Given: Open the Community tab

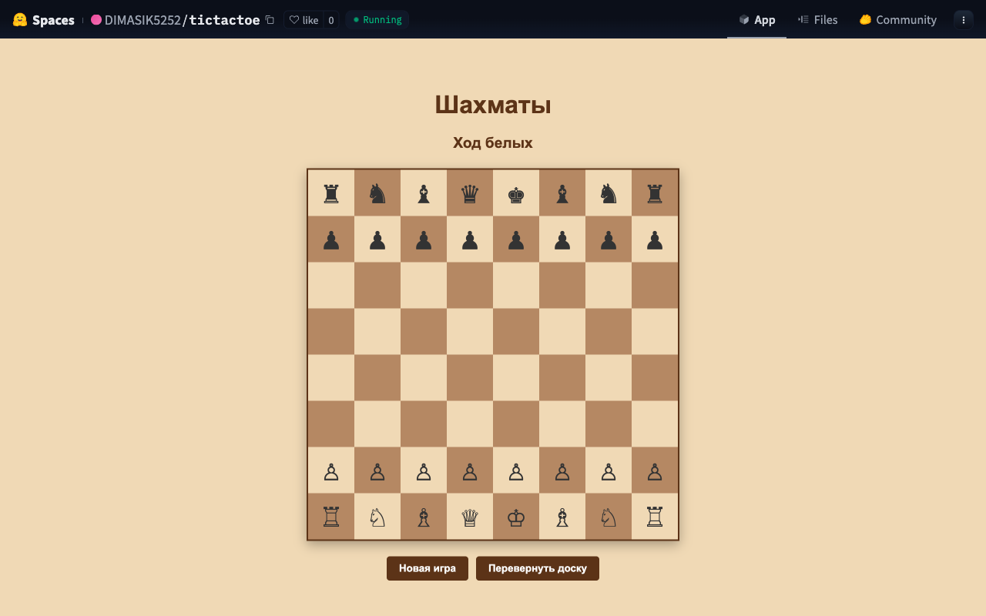Looking at the screenshot, I should (897, 20).
